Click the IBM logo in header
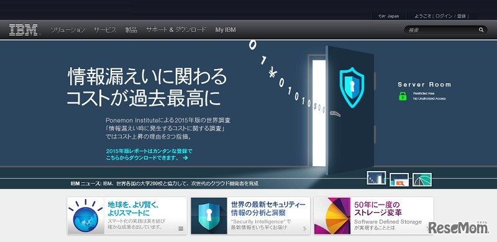The height and width of the screenshot is (242, 497). point(23,30)
